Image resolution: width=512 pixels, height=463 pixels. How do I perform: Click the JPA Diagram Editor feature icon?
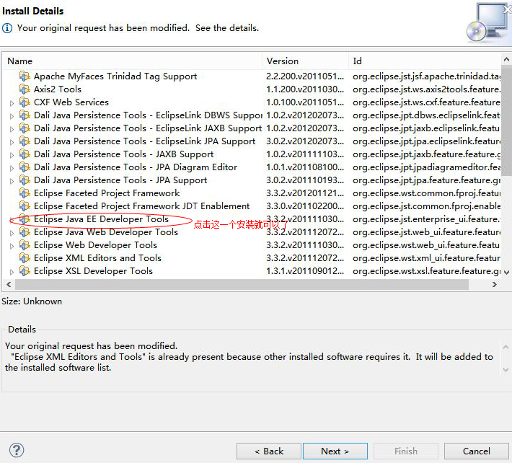[x=25, y=167]
